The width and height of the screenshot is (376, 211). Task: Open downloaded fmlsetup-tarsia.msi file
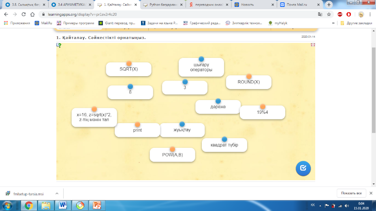pos(28,194)
